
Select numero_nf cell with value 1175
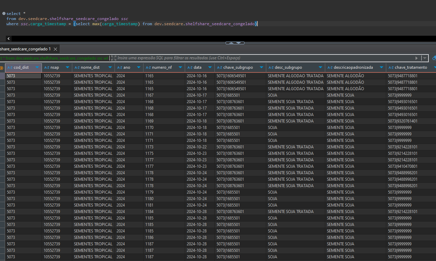(x=164, y=153)
